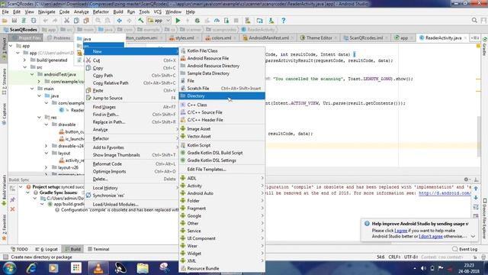Open the app run configuration dropdown
Screen dimensions: 488x275
click(x=159, y=21)
